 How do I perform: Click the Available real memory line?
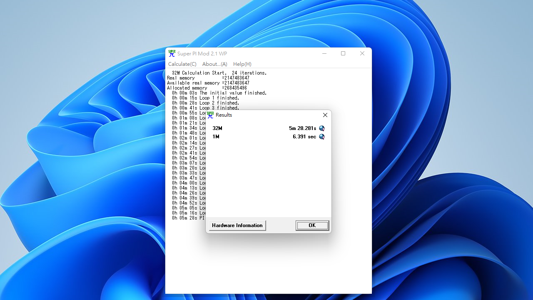pos(208,83)
